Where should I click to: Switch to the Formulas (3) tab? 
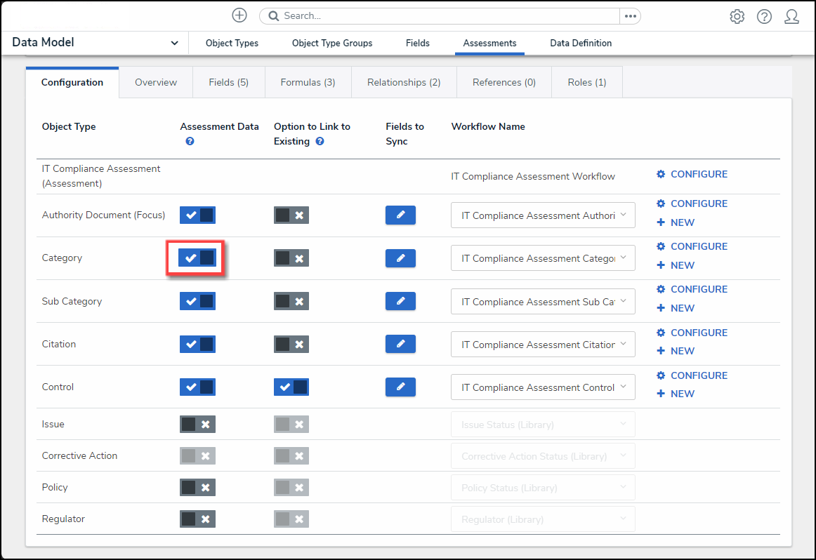click(x=308, y=82)
